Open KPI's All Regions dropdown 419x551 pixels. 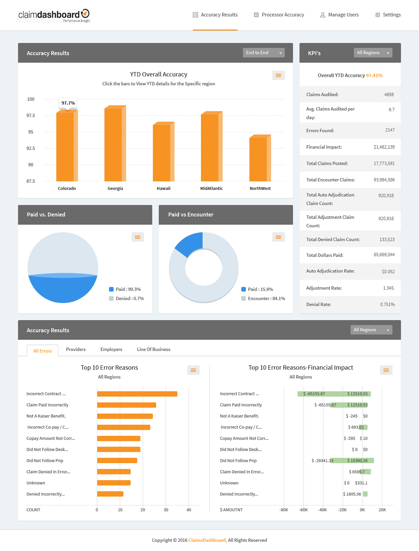point(373,53)
